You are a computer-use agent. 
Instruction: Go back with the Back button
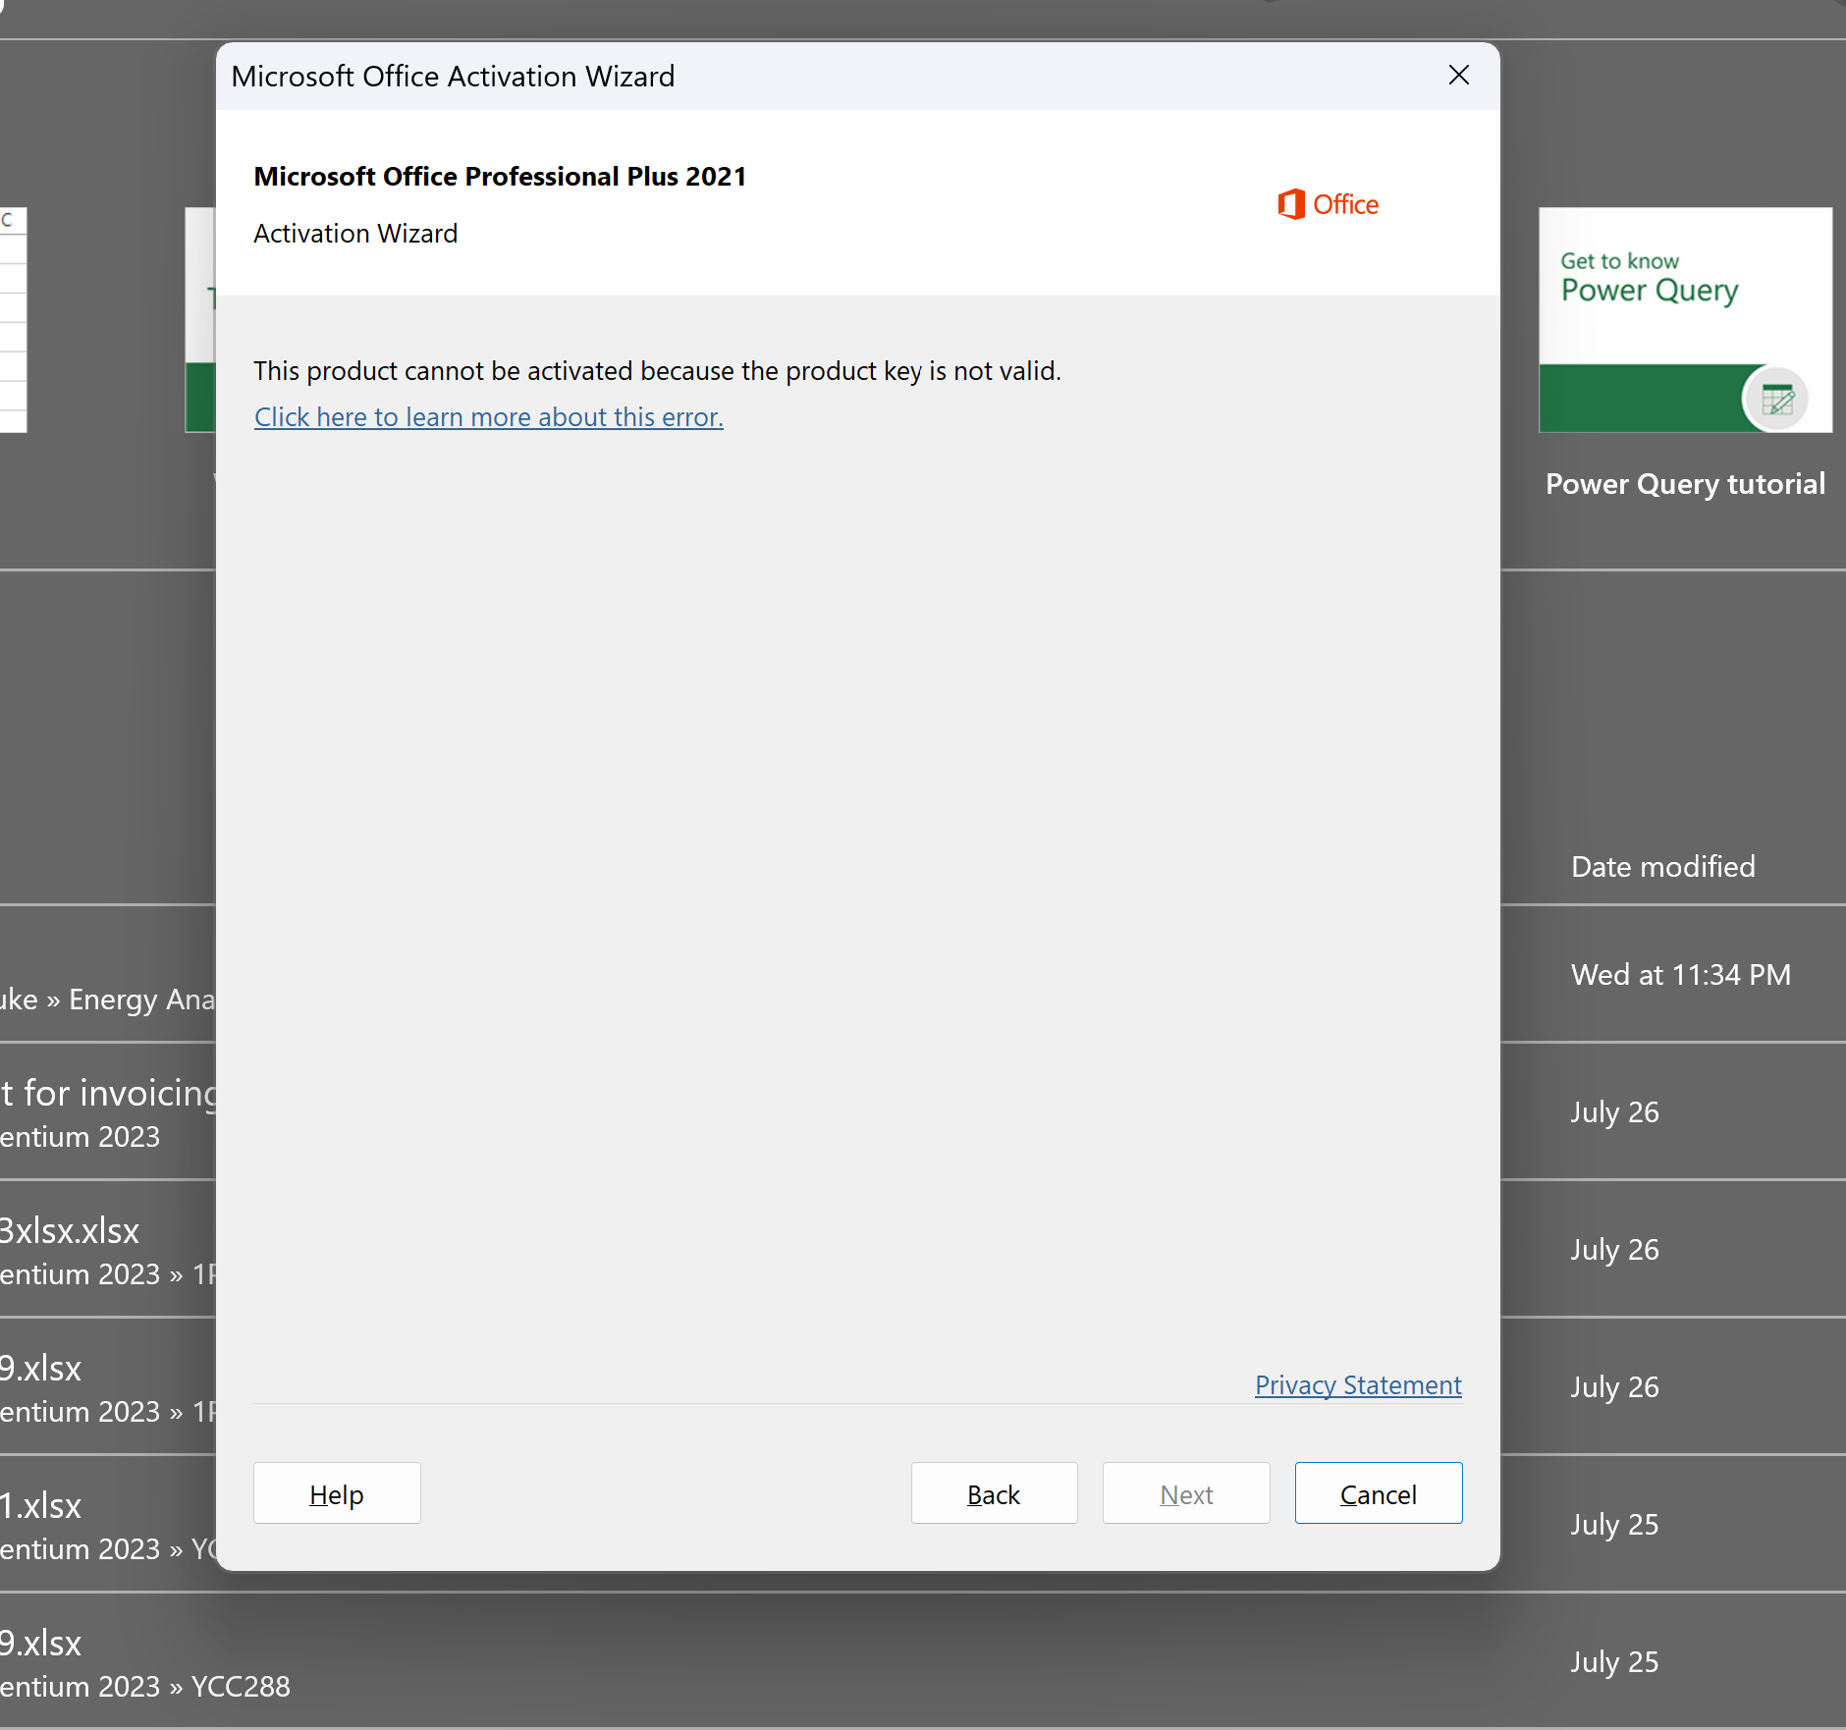pos(994,1493)
